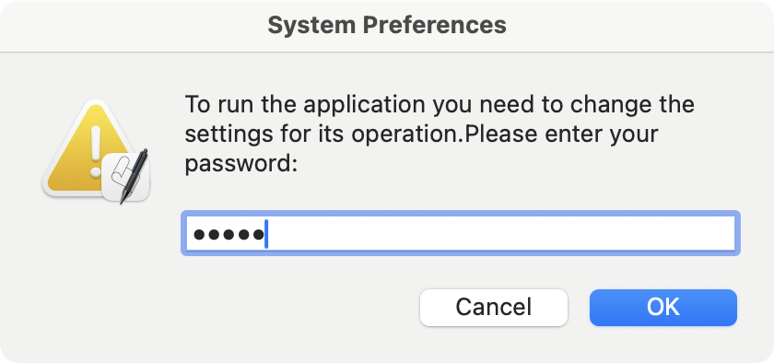Viewport: 774px width, 363px height.
Task: Click the masked password dots
Action: (x=229, y=235)
